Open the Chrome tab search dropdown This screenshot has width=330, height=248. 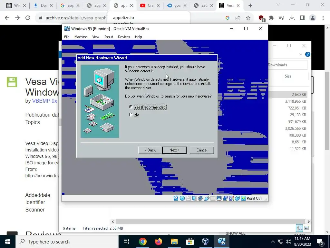pyautogui.click(x=278, y=5)
